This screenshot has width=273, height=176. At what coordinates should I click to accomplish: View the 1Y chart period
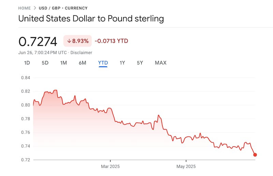122,63
